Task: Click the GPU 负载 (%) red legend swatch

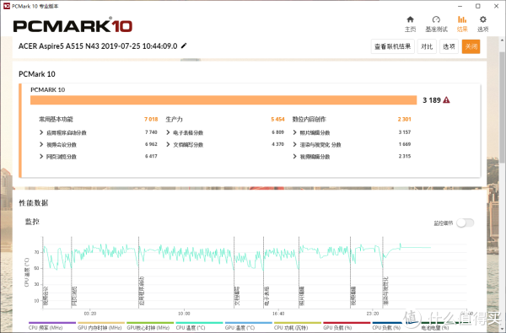Action: [x=347, y=323]
